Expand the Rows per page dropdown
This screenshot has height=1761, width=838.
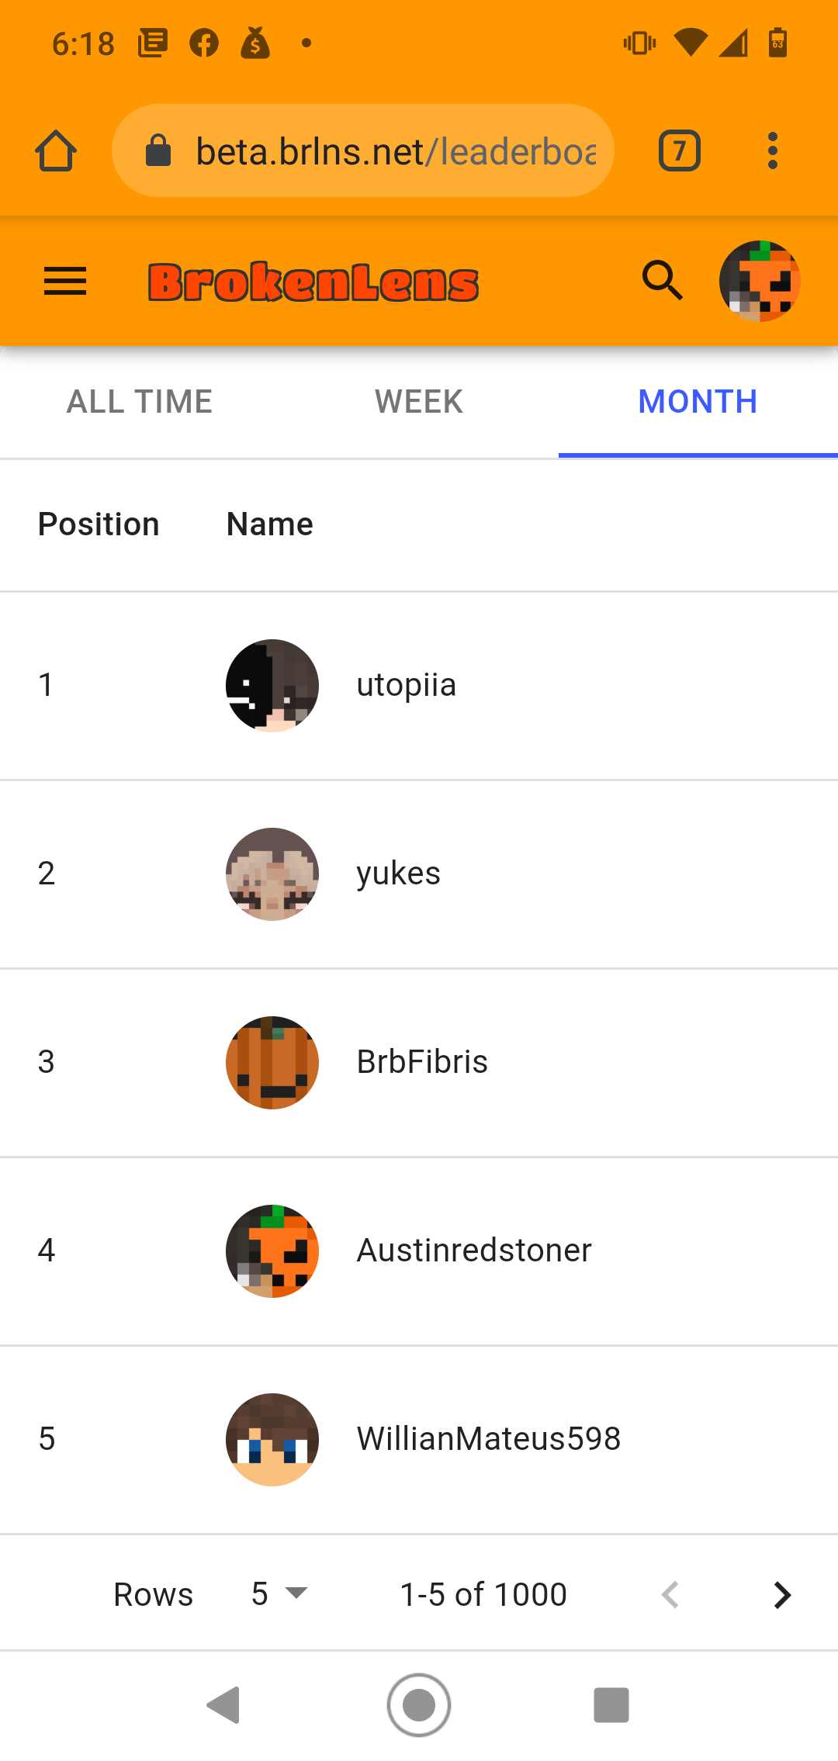[x=279, y=1594]
